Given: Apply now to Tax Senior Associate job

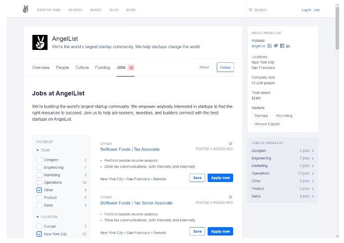Looking at the screenshot, I should (x=220, y=232).
